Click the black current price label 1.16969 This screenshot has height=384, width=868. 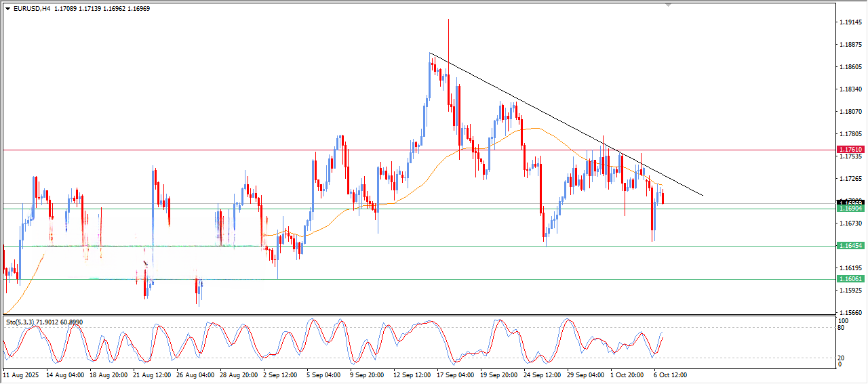pyautogui.click(x=850, y=202)
